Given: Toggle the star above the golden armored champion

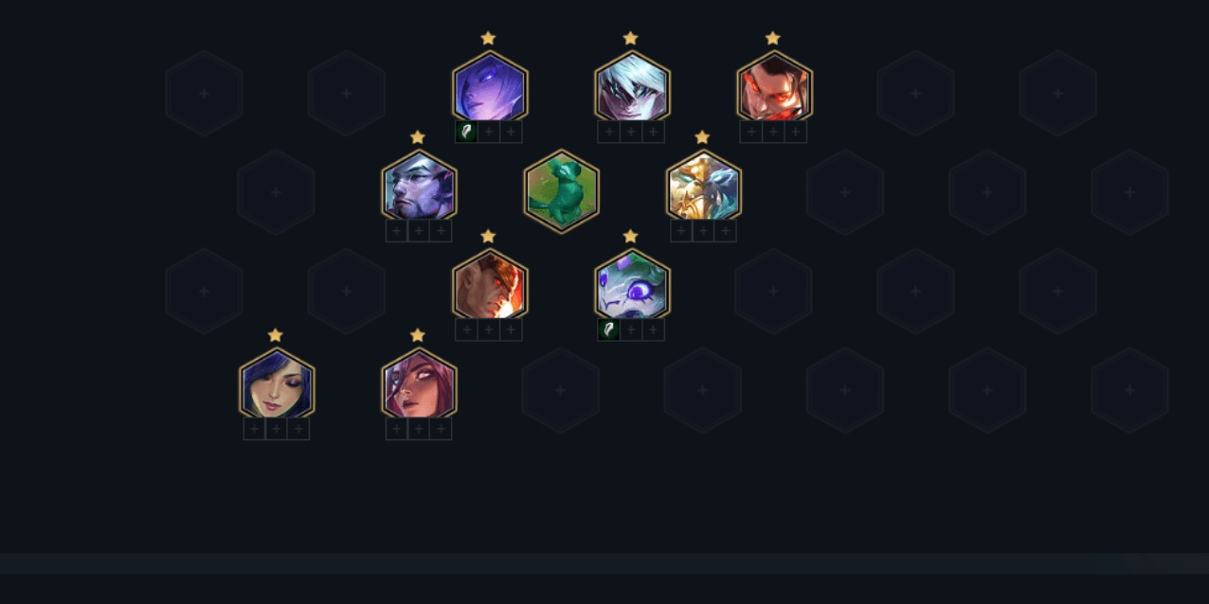Looking at the screenshot, I should pos(701,137).
